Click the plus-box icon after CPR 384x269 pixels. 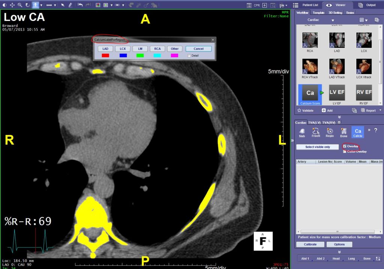coord(265,5)
